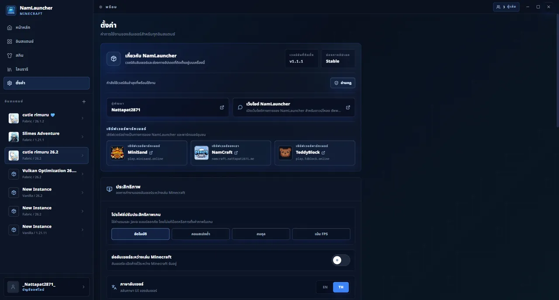Select the TH language option
The width and height of the screenshot is (559, 300).
point(341,287)
